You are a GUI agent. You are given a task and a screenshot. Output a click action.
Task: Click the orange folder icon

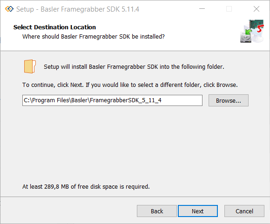(x=30, y=66)
